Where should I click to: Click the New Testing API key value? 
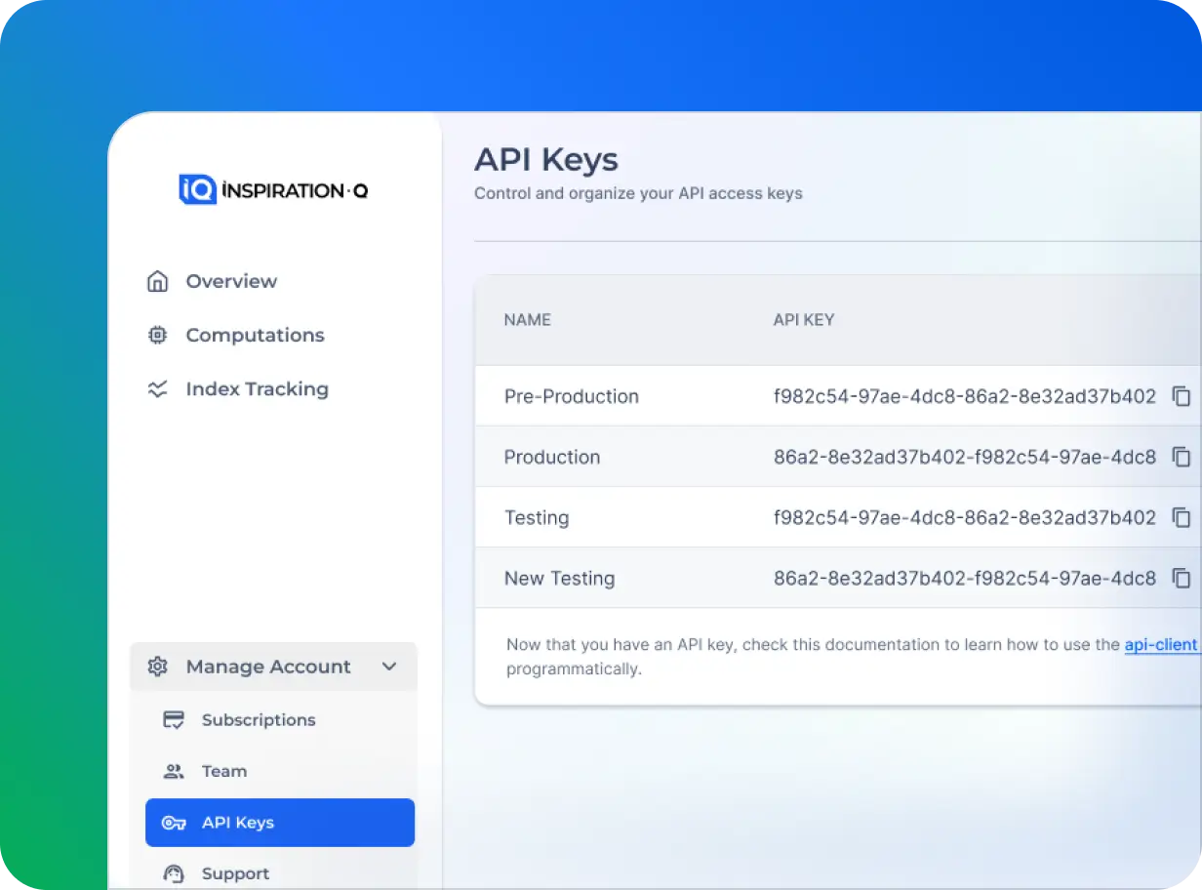965,578
